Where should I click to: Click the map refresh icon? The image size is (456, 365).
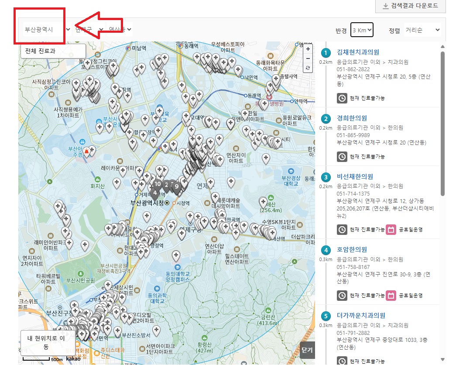tap(308, 68)
